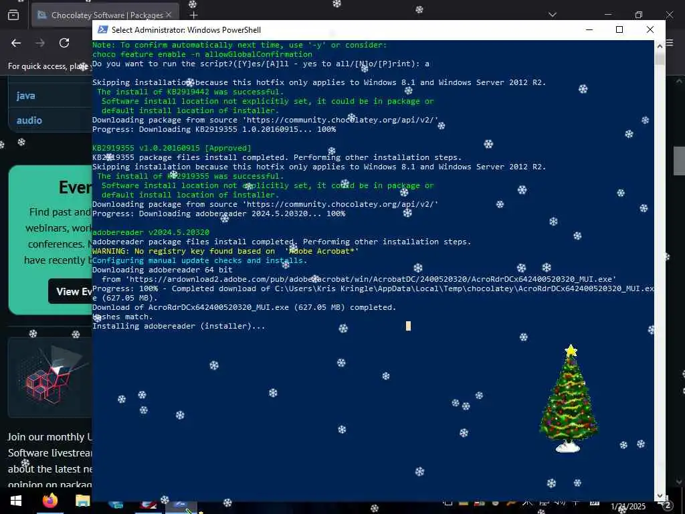
Task: Click the PowerShell icon in the title bar
Action: (x=102, y=29)
